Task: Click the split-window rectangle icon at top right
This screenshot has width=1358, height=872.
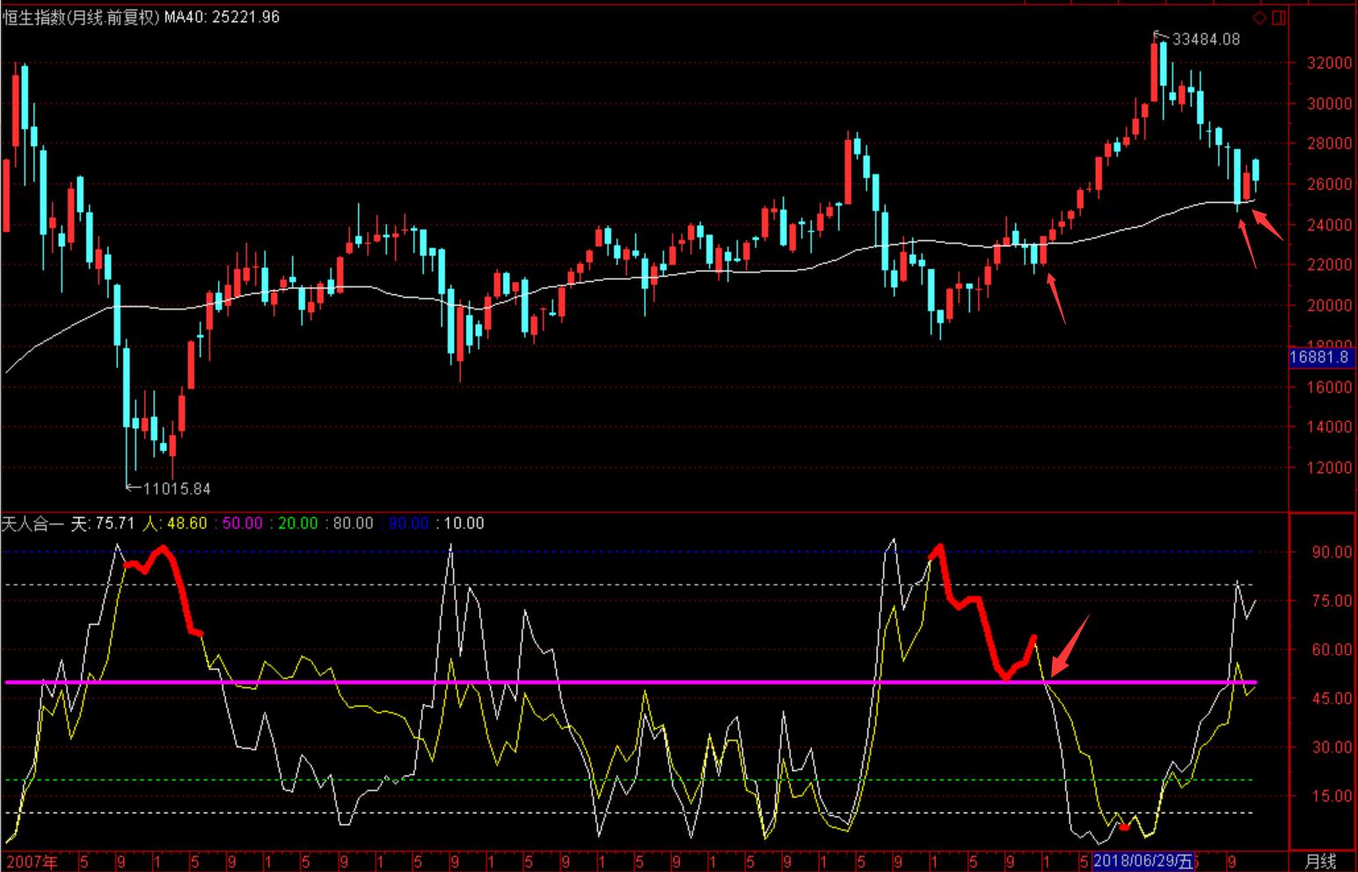Action: tap(1278, 18)
